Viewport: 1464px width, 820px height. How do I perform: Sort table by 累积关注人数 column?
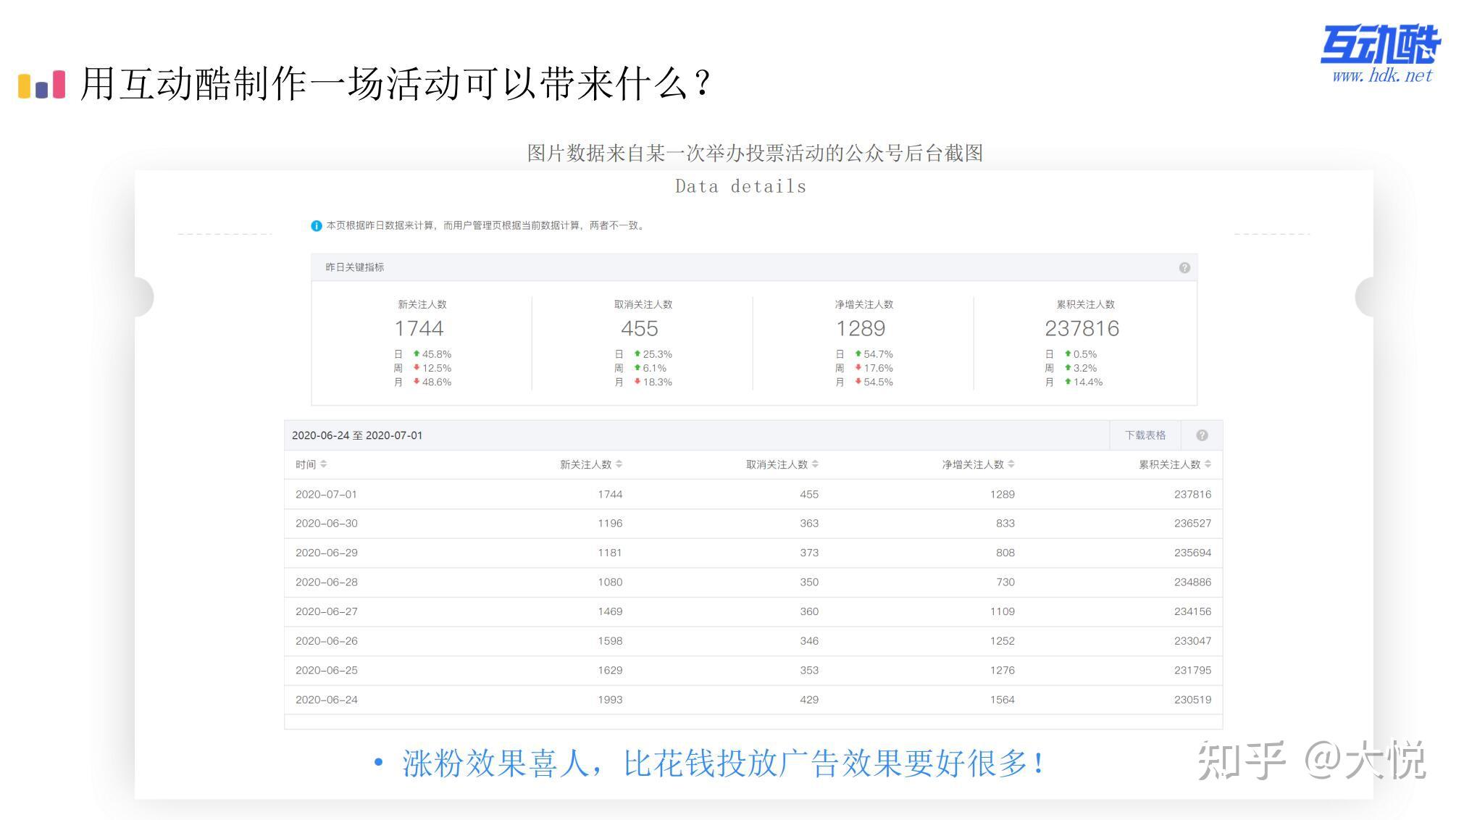(1174, 464)
